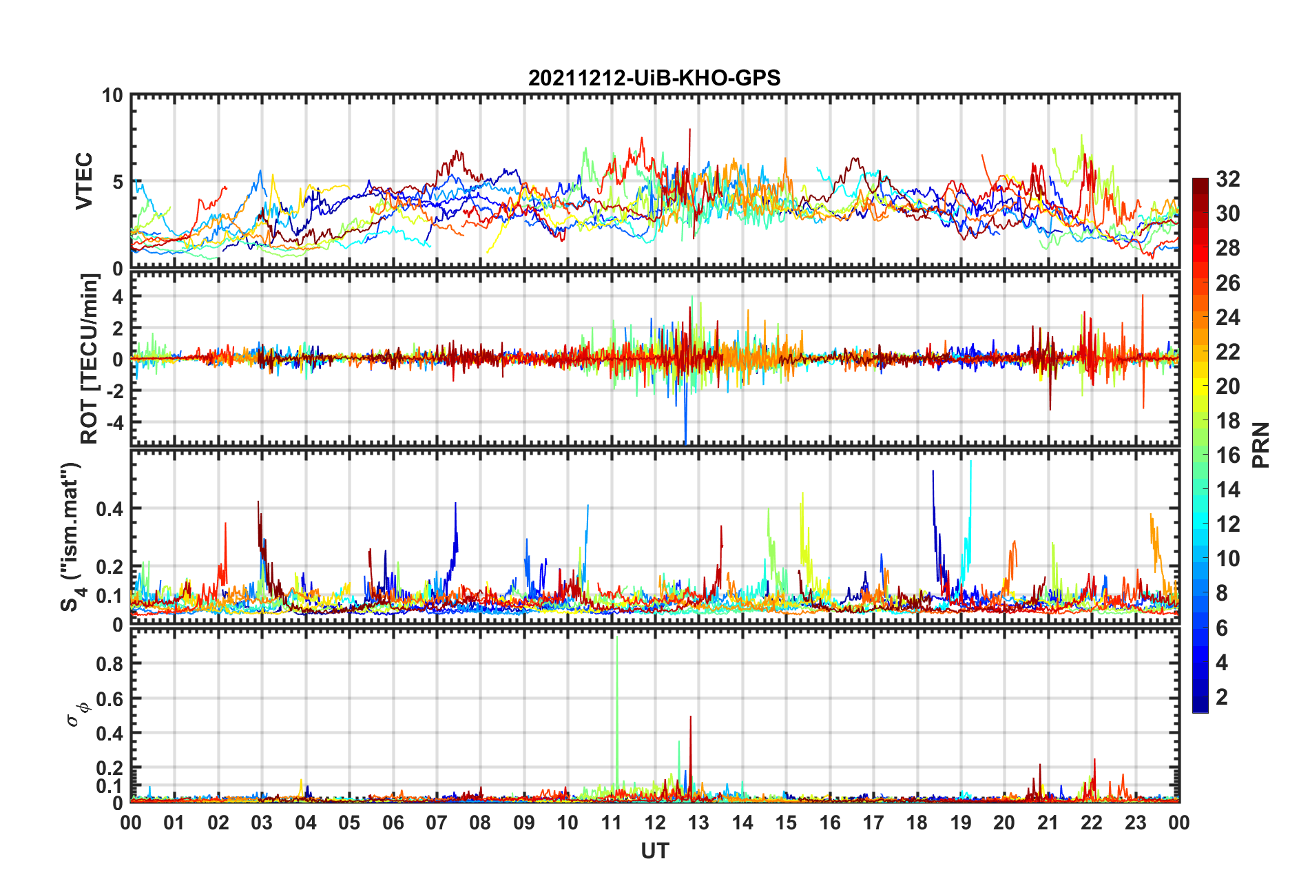Click colorbar tick label 24
This screenshot has height=890, width=1310.
point(1227,317)
